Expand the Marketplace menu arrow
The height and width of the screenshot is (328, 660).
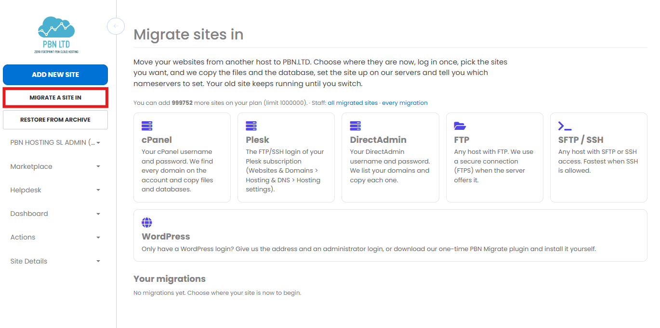tap(98, 166)
